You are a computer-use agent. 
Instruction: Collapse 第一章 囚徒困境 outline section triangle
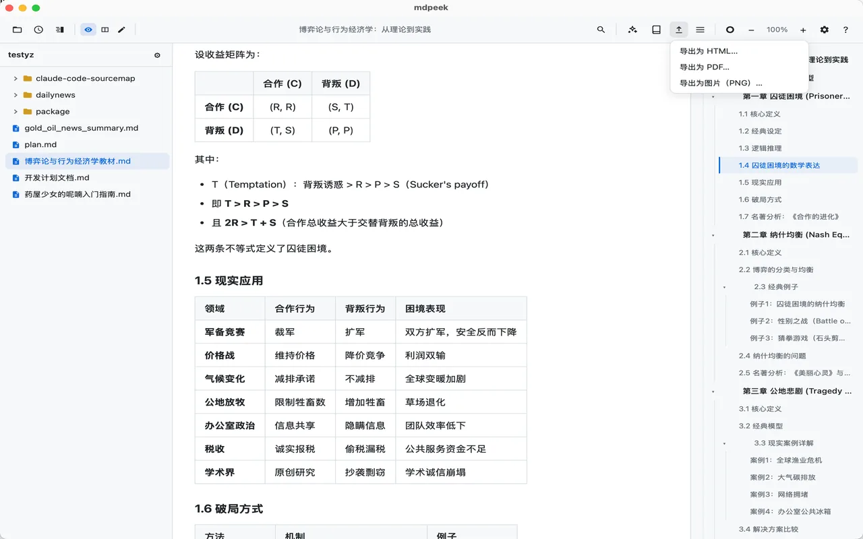pyautogui.click(x=713, y=97)
